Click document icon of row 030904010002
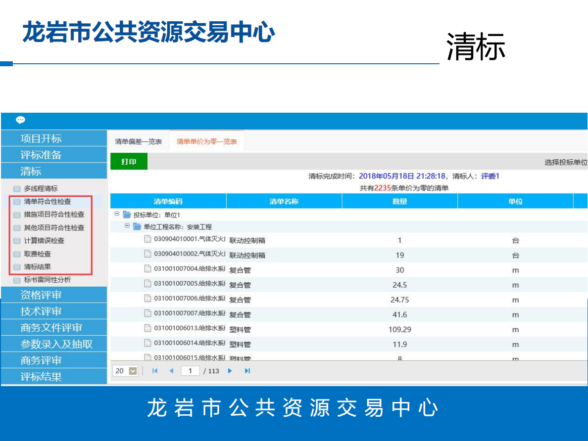This screenshot has width=588, height=441. tap(148, 254)
